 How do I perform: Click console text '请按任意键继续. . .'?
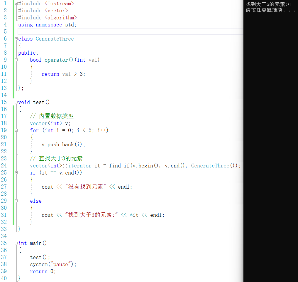point(271,10)
